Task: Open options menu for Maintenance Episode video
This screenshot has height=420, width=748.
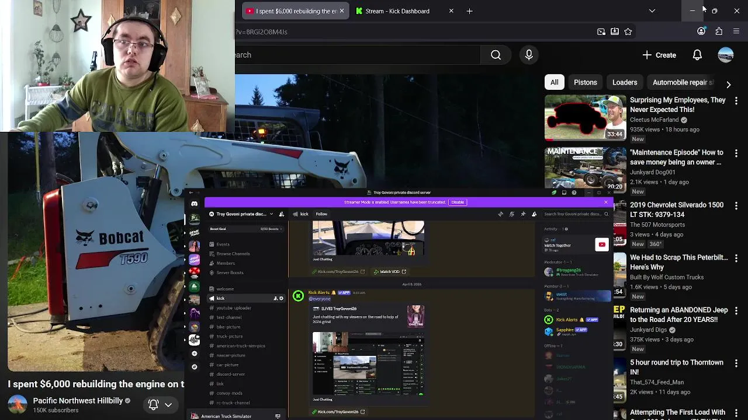Action: (736, 153)
